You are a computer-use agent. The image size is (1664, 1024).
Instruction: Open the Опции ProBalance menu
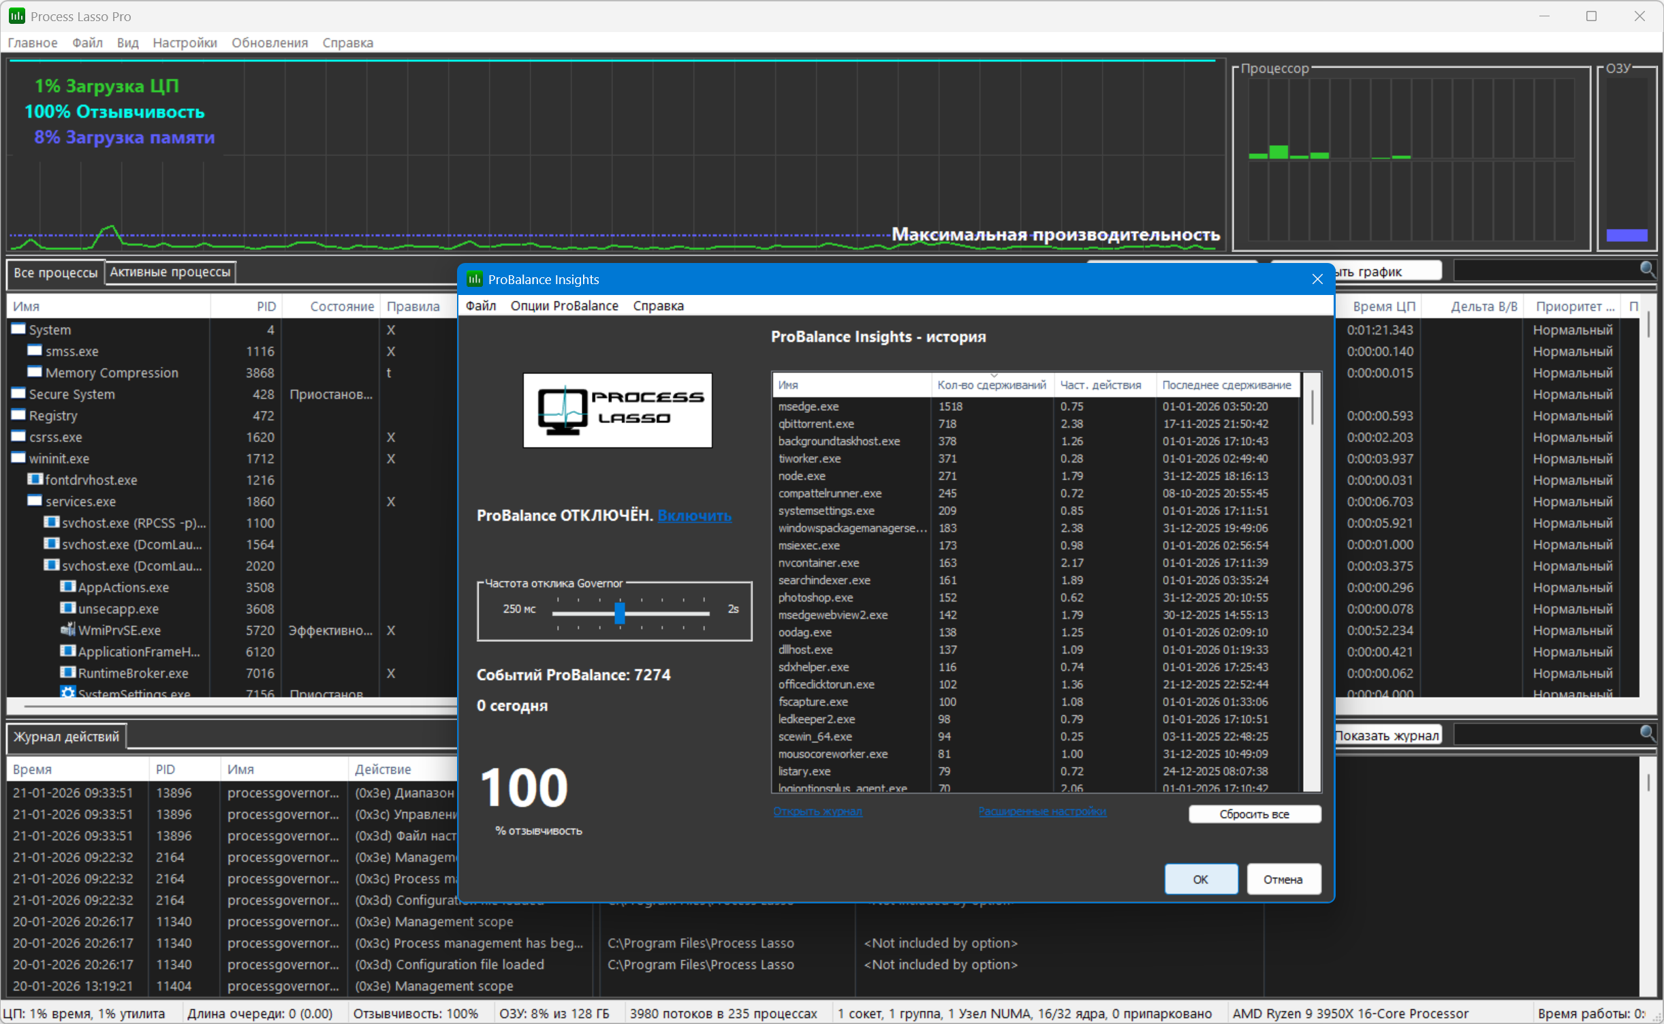[564, 306]
